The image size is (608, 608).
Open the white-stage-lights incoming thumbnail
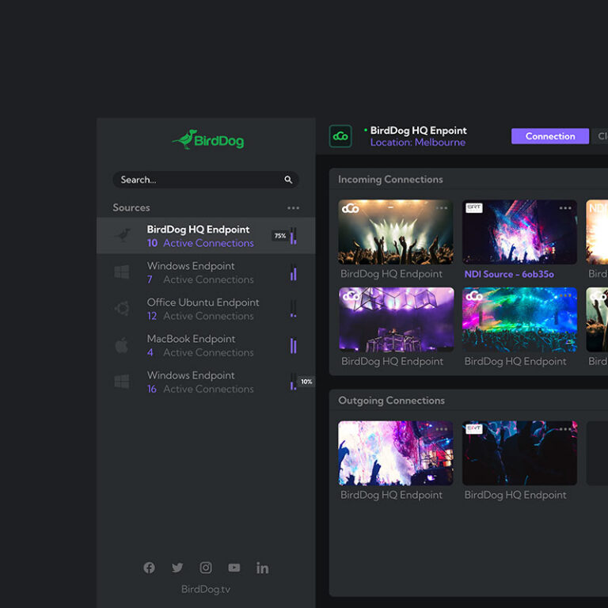[396, 232]
